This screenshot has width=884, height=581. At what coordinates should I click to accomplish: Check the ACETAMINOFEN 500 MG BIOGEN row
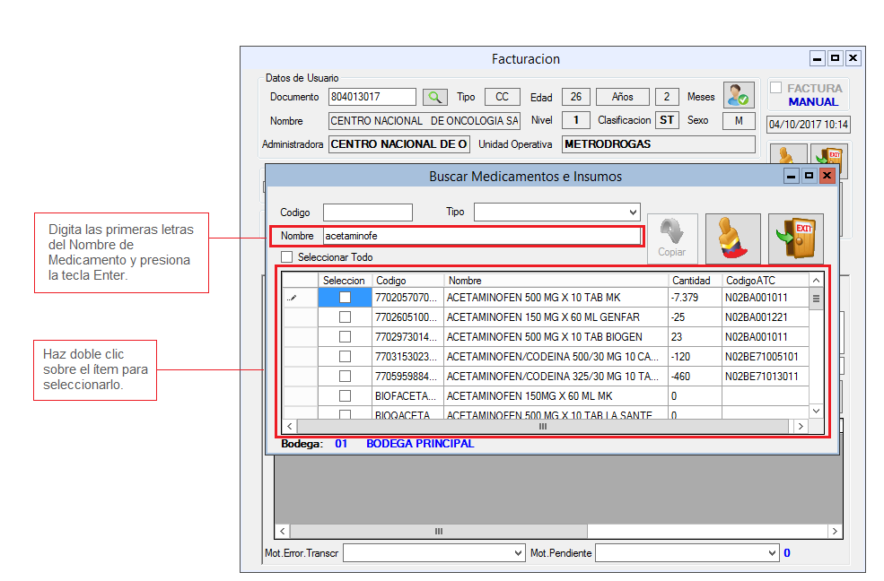point(345,337)
